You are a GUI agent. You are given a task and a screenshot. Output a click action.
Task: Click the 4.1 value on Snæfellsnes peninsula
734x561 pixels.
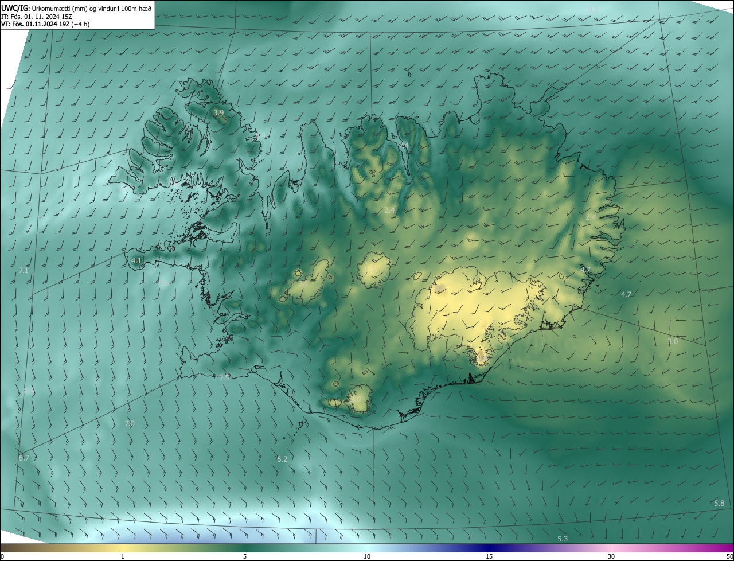[x=136, y=260]
